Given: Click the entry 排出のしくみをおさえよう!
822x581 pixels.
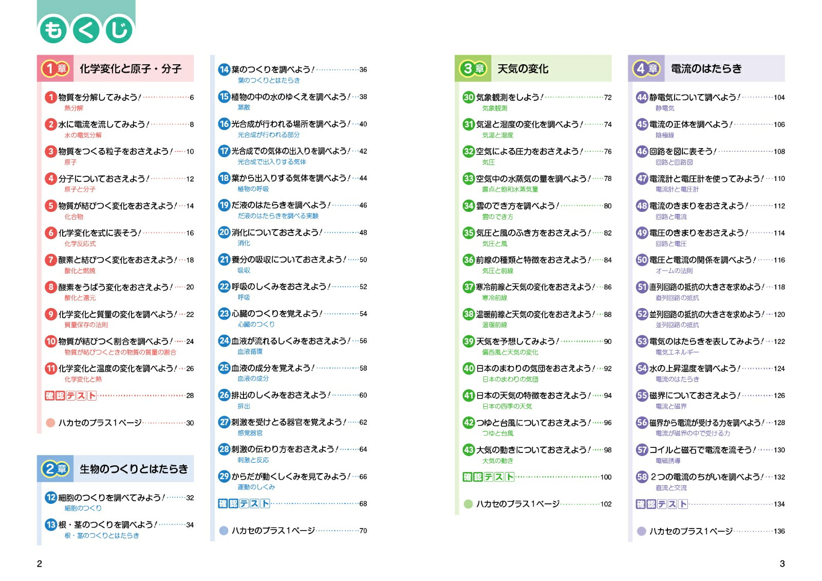Looking at the screenshot, I should point(281,395).
